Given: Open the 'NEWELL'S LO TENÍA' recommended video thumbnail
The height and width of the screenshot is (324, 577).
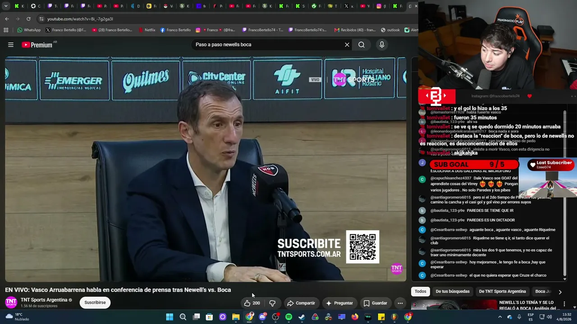Looking at the screenshot, I should tap(453, 306).
